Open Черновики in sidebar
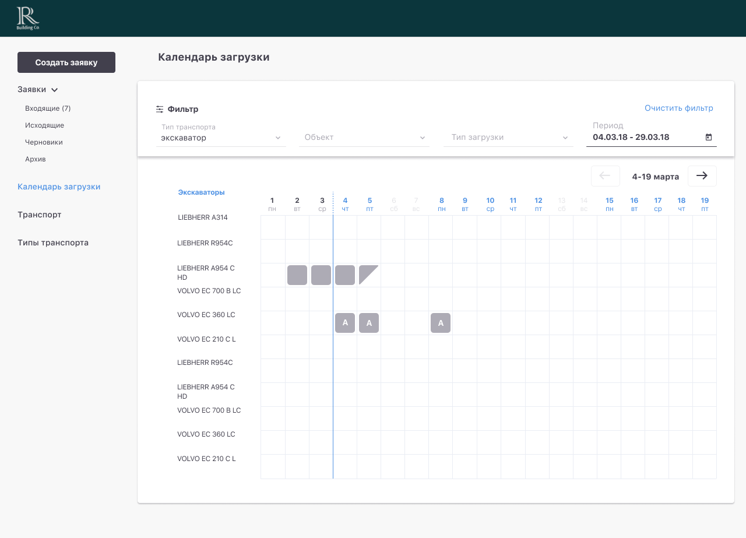Image resolution: width=746 pixels, height=538 pixels. [44, 142]
